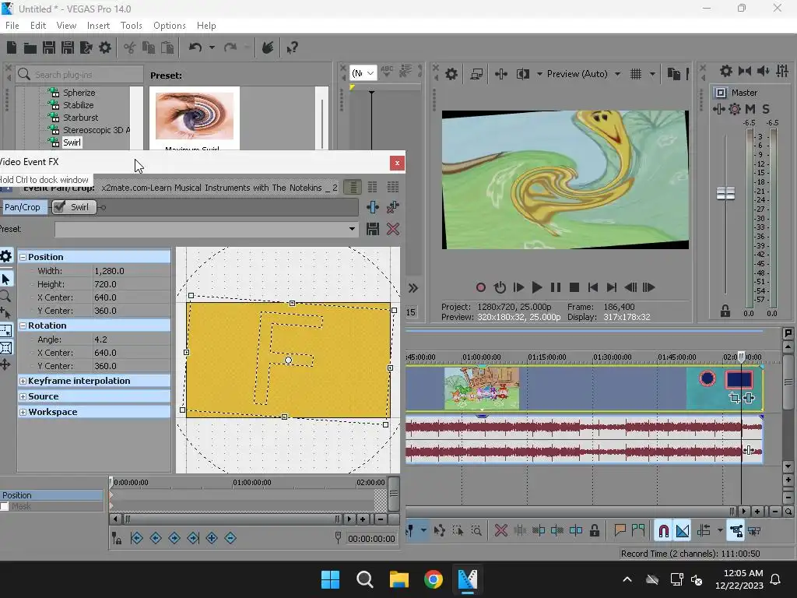Open the Options menu
Viewport: 797px width, 598px height.
click(x=169, y=26)
